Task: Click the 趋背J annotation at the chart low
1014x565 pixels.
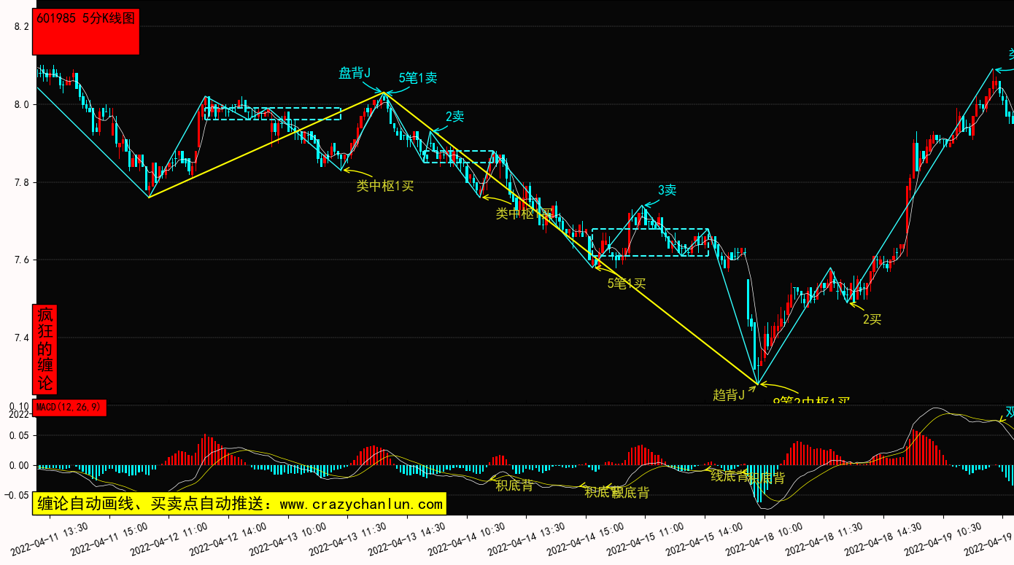Action: 728,395
